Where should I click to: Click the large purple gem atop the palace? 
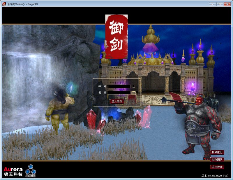coord(150,47)
